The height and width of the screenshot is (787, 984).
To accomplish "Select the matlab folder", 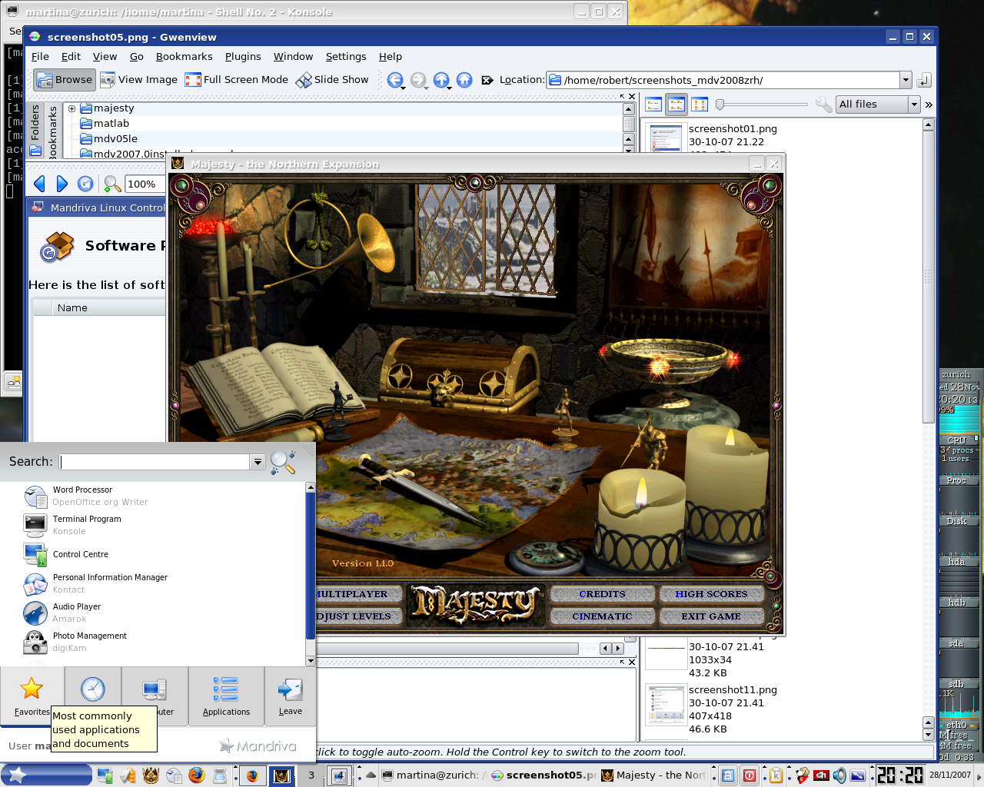I will click(x=111, y=124).
